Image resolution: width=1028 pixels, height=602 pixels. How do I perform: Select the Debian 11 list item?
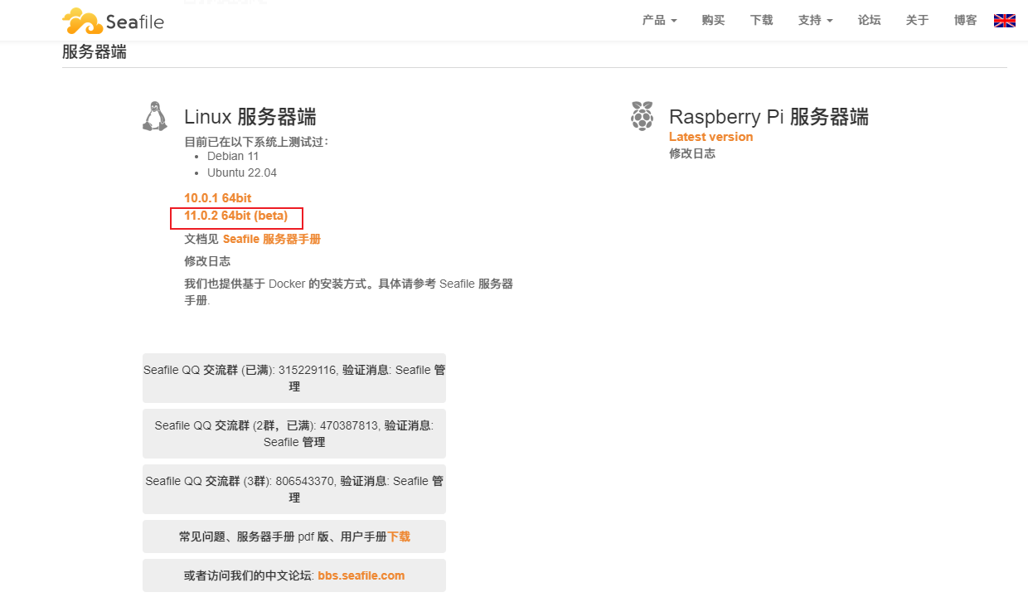click(x=233, y=156)
